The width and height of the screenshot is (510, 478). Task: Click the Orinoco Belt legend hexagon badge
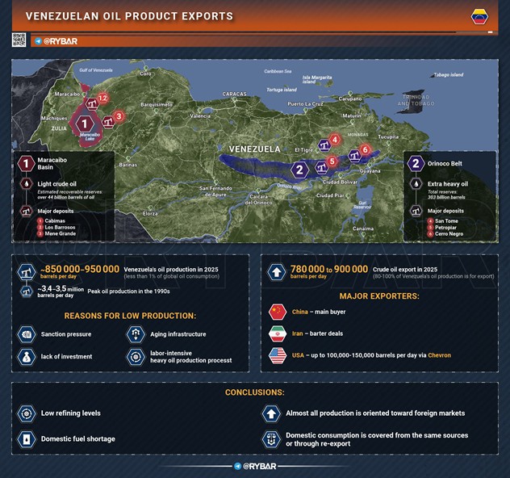416,163
